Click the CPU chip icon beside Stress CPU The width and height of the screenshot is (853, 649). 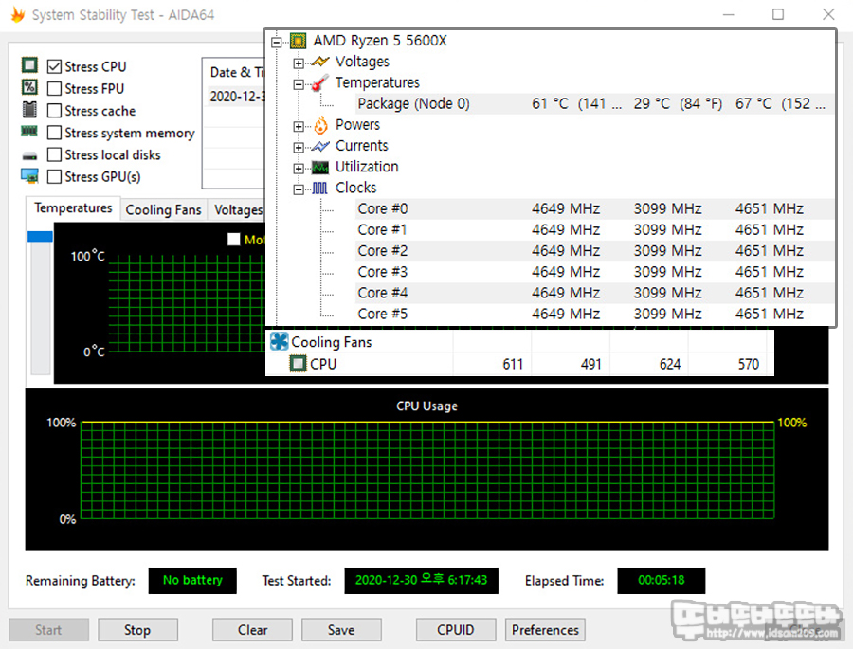(x=29, y=65)
